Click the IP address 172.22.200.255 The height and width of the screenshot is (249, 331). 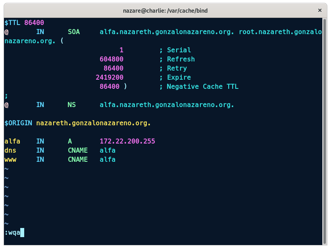[127, 142]
